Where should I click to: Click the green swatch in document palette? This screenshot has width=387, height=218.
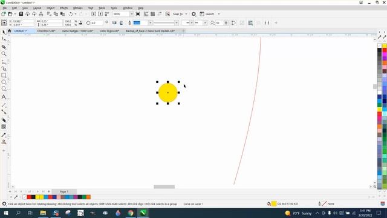coord(84,197)
